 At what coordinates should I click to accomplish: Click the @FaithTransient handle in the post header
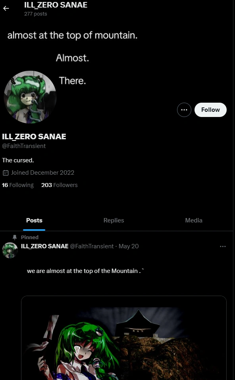coord(93,246)
